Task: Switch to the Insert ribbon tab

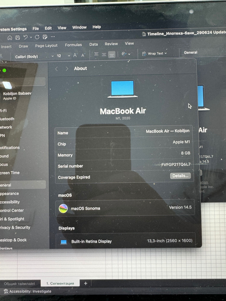Action: click(x=6, y=47)
